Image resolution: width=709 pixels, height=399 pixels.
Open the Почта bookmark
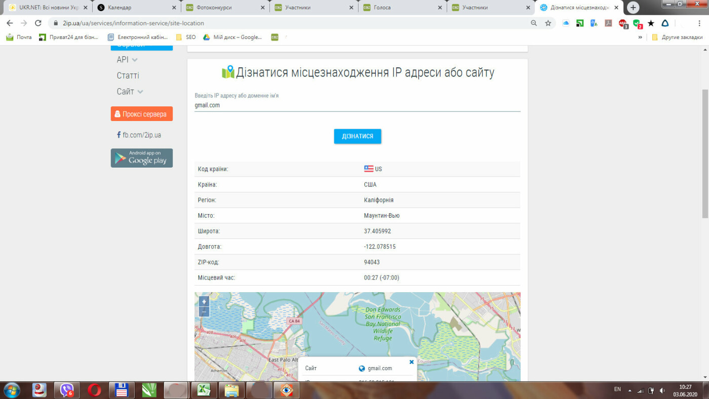pos(19,37)
